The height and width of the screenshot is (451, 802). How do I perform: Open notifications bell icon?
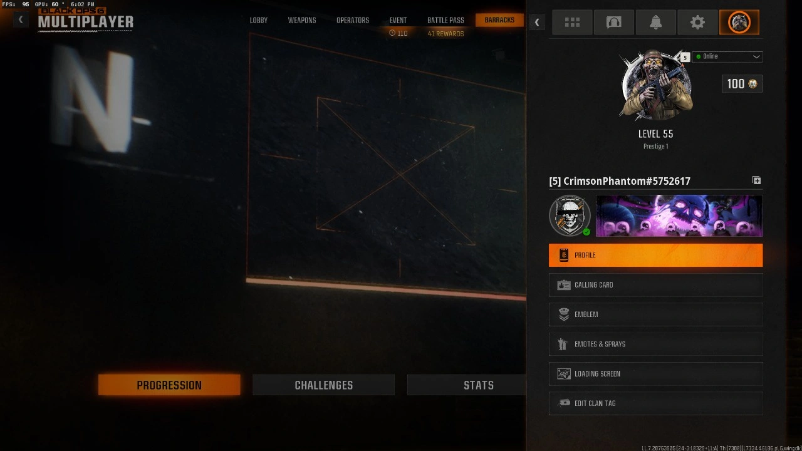655,23
